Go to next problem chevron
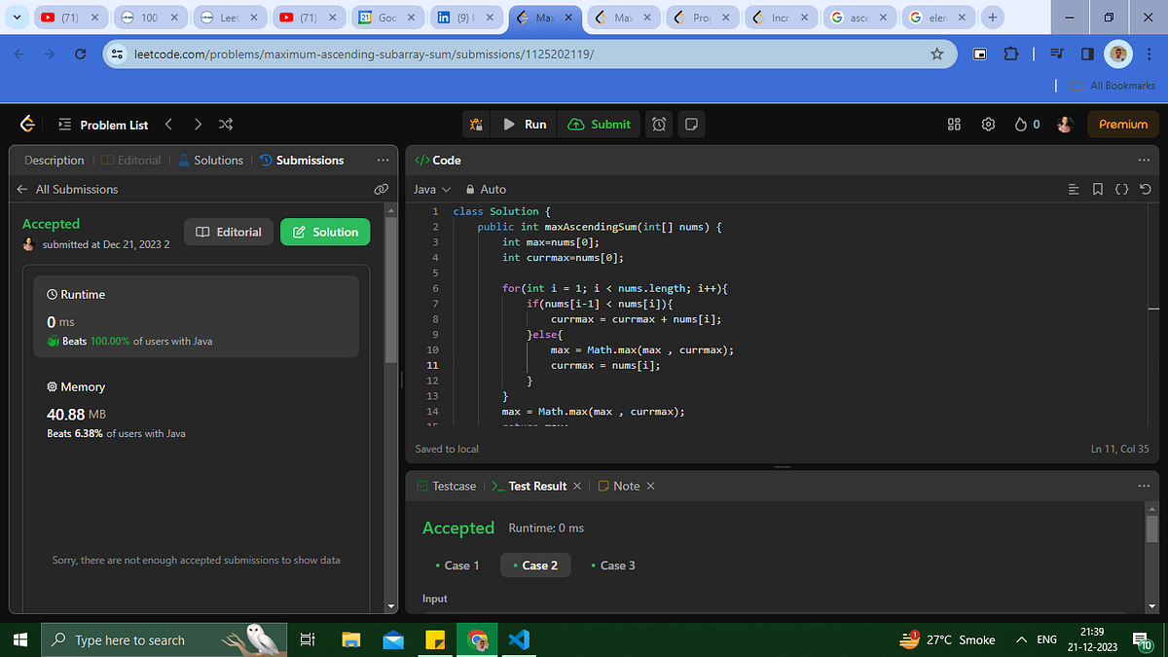 coord(198,125)
